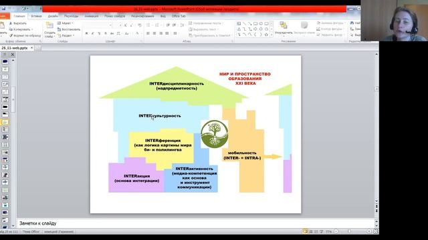Click the Восстановить reset button
This screenshot has width=428, height=240.
(69, 29)
